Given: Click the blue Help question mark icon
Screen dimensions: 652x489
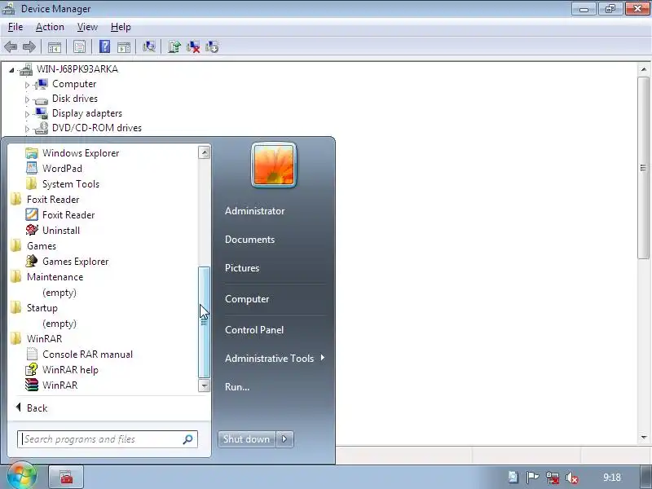Looking at the screenshot, I should click(x=105, y=46).
